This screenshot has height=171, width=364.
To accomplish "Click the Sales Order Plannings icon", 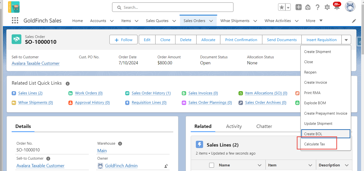I will click(x=184, y=103).
